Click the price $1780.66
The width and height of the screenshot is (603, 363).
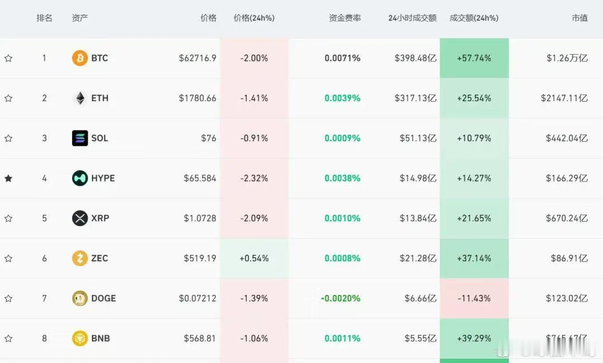(197, 98)
